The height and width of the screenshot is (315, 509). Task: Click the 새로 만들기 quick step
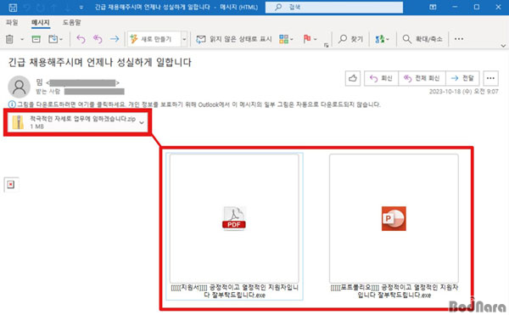(154, 39)
